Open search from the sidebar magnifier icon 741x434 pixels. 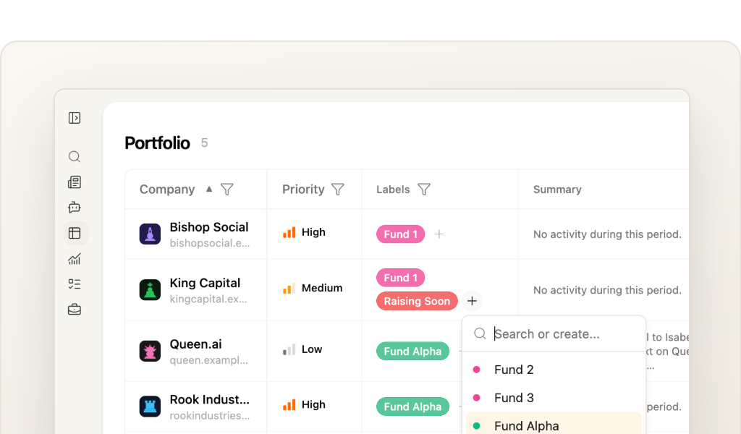[x=75, y=156]
